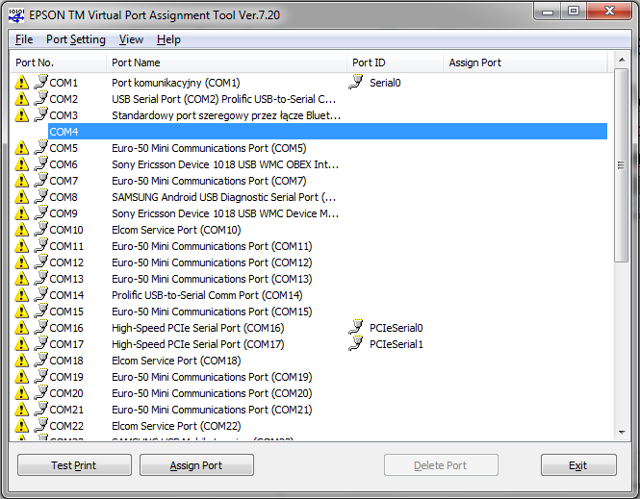Click the serial plug icon beside COM15

click(40, 311)
